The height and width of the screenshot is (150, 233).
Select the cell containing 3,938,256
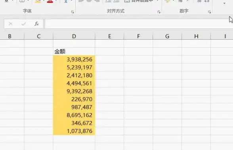[x=74, y=60]
